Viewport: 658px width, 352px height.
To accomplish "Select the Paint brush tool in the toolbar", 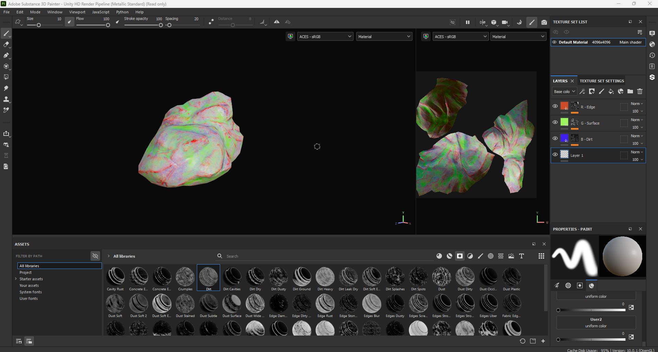I will click(x=7, y=33).
